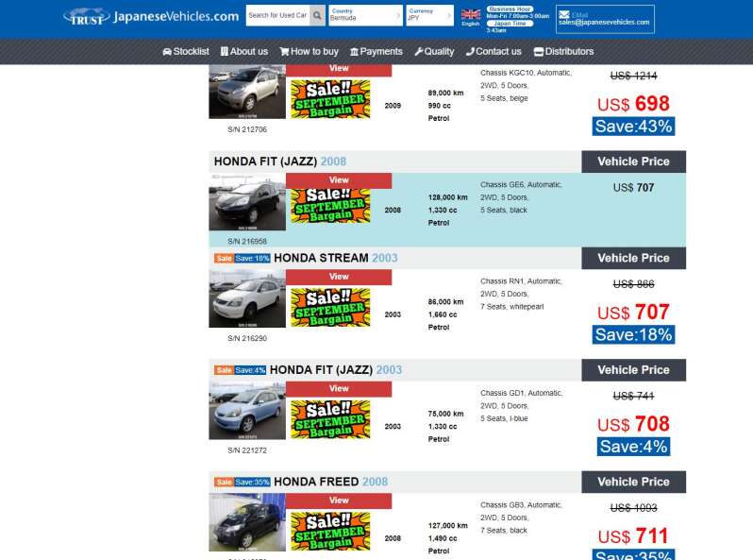Click the large Save:43% price label
This screenshot has width=753, height=560.
click(x=633, y=127)
